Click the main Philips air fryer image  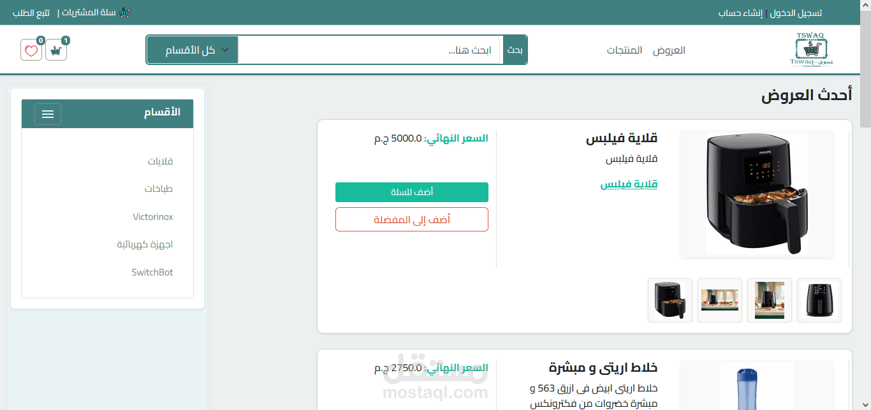[757, 194]
